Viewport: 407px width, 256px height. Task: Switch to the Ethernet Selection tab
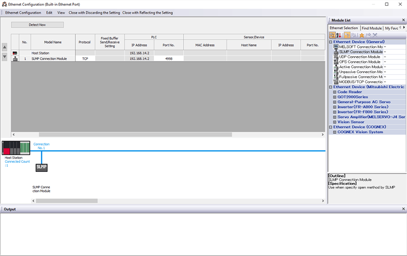click(344, 28)
